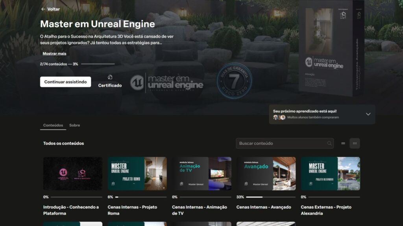Click the back arrow icon next to Voltar
This screenshot has width=403, height=226.
[x=43, y=9]
